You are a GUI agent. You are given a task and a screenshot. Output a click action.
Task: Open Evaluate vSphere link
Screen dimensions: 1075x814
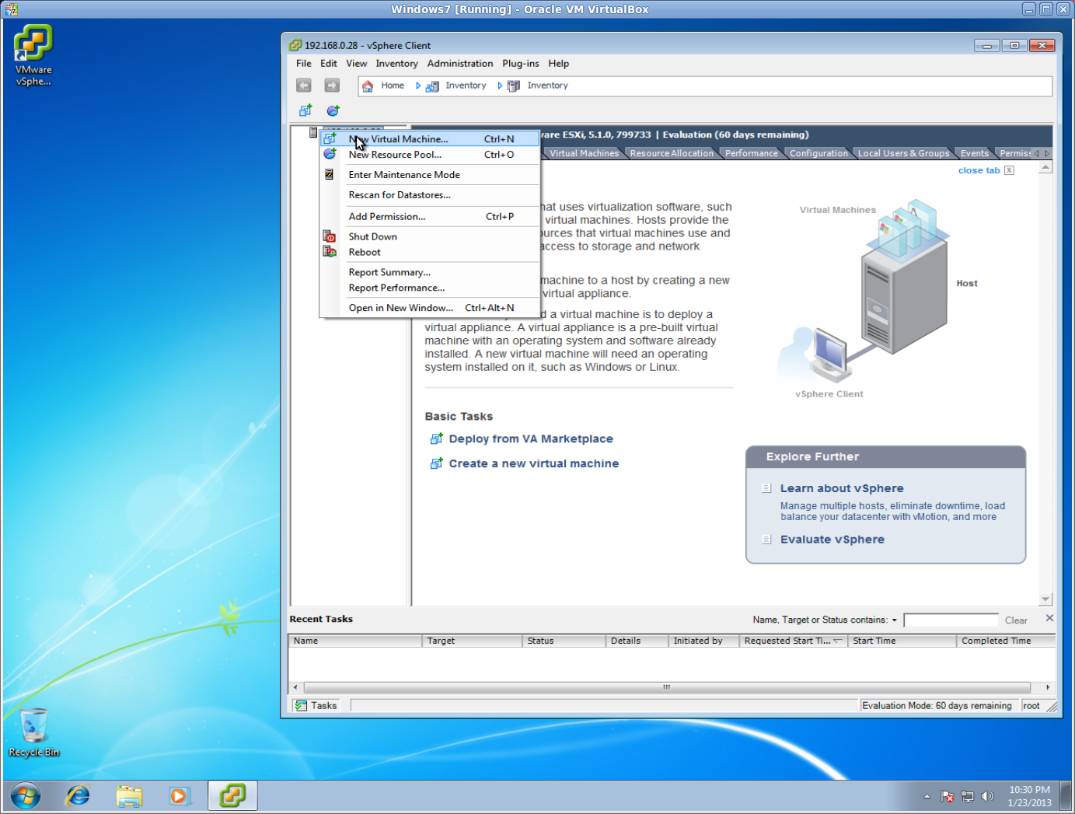click(832, 540)
